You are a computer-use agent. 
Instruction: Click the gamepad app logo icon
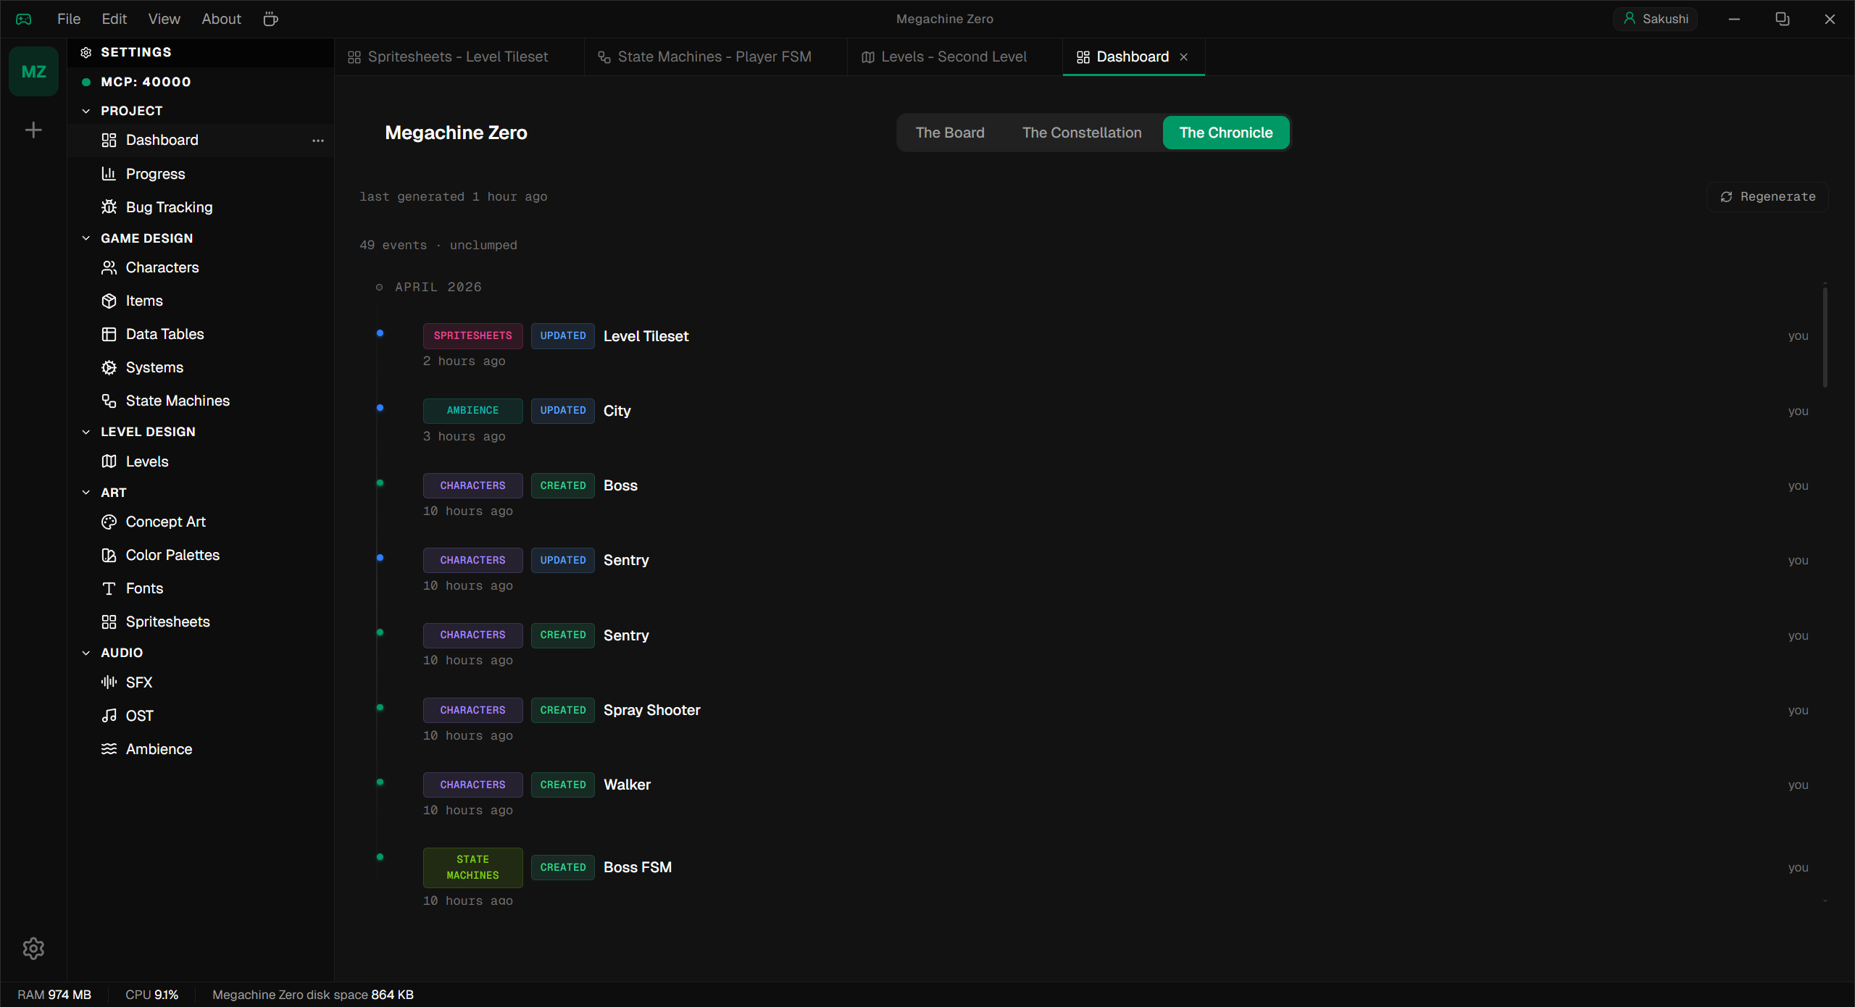pyautogui.click(x=24, y=19)
